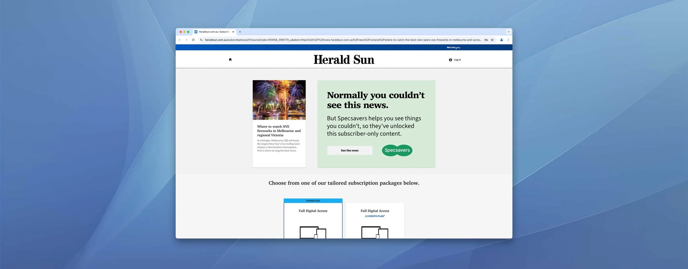Click the '12 MONTH PLAN*' label
Viewport: 688px width, 269px height.
(375, 216)
